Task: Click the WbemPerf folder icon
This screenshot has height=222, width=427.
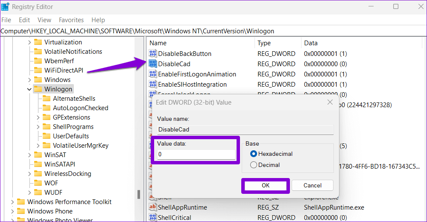Action: (x=38, y=61)
